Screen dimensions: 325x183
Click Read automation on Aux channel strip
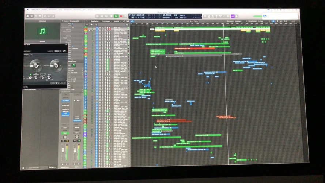77,133
